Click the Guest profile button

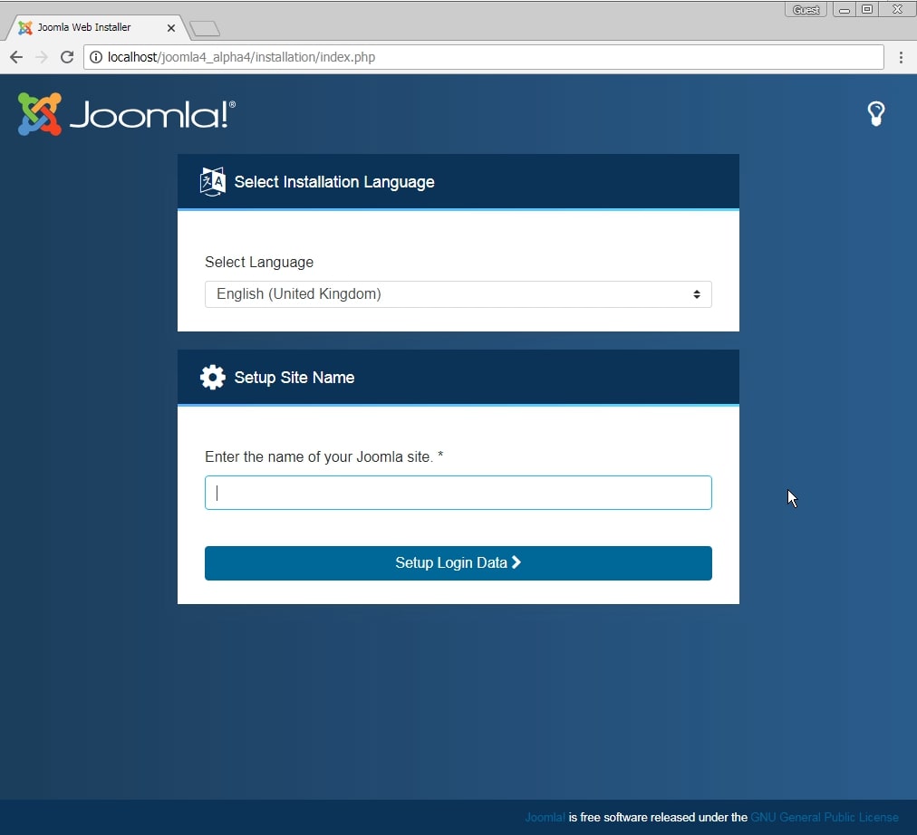coord(806,9)
